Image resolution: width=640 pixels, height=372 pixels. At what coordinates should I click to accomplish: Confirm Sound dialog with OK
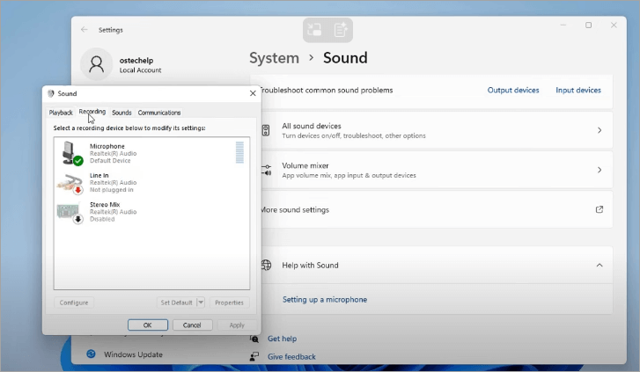147,325
